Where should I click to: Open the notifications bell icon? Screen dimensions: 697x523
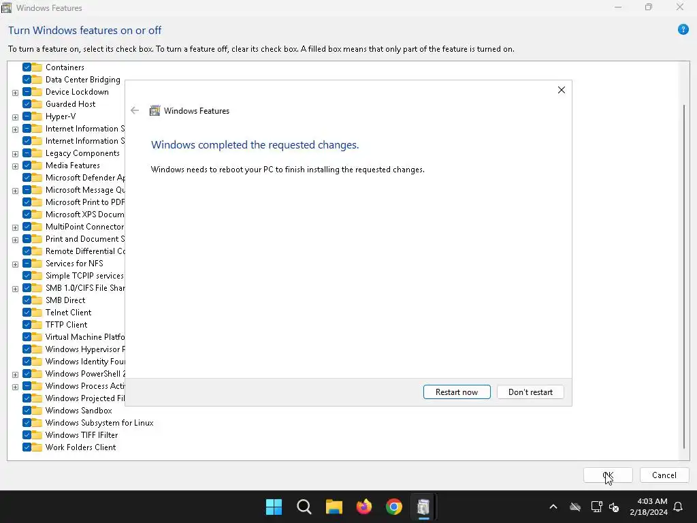click(x=678, y=507)
